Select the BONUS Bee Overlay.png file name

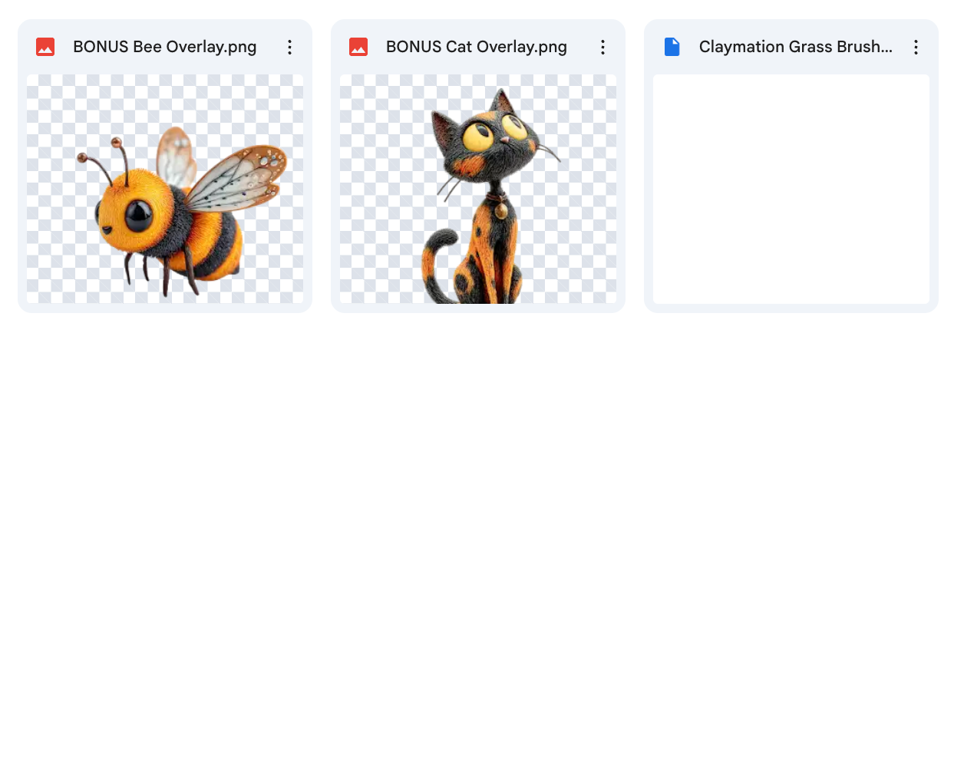(164, 48)
